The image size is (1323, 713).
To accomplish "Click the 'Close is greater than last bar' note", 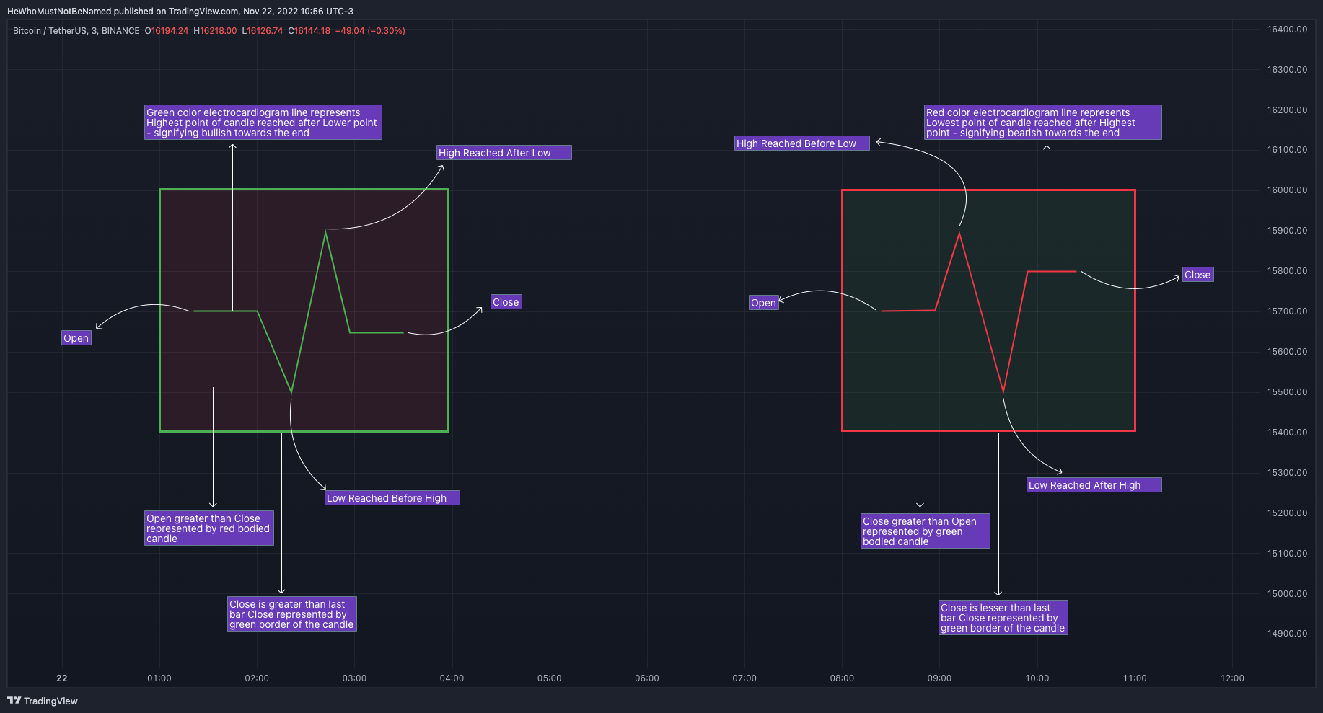I will pyautogui.click(x=292, y=614).
